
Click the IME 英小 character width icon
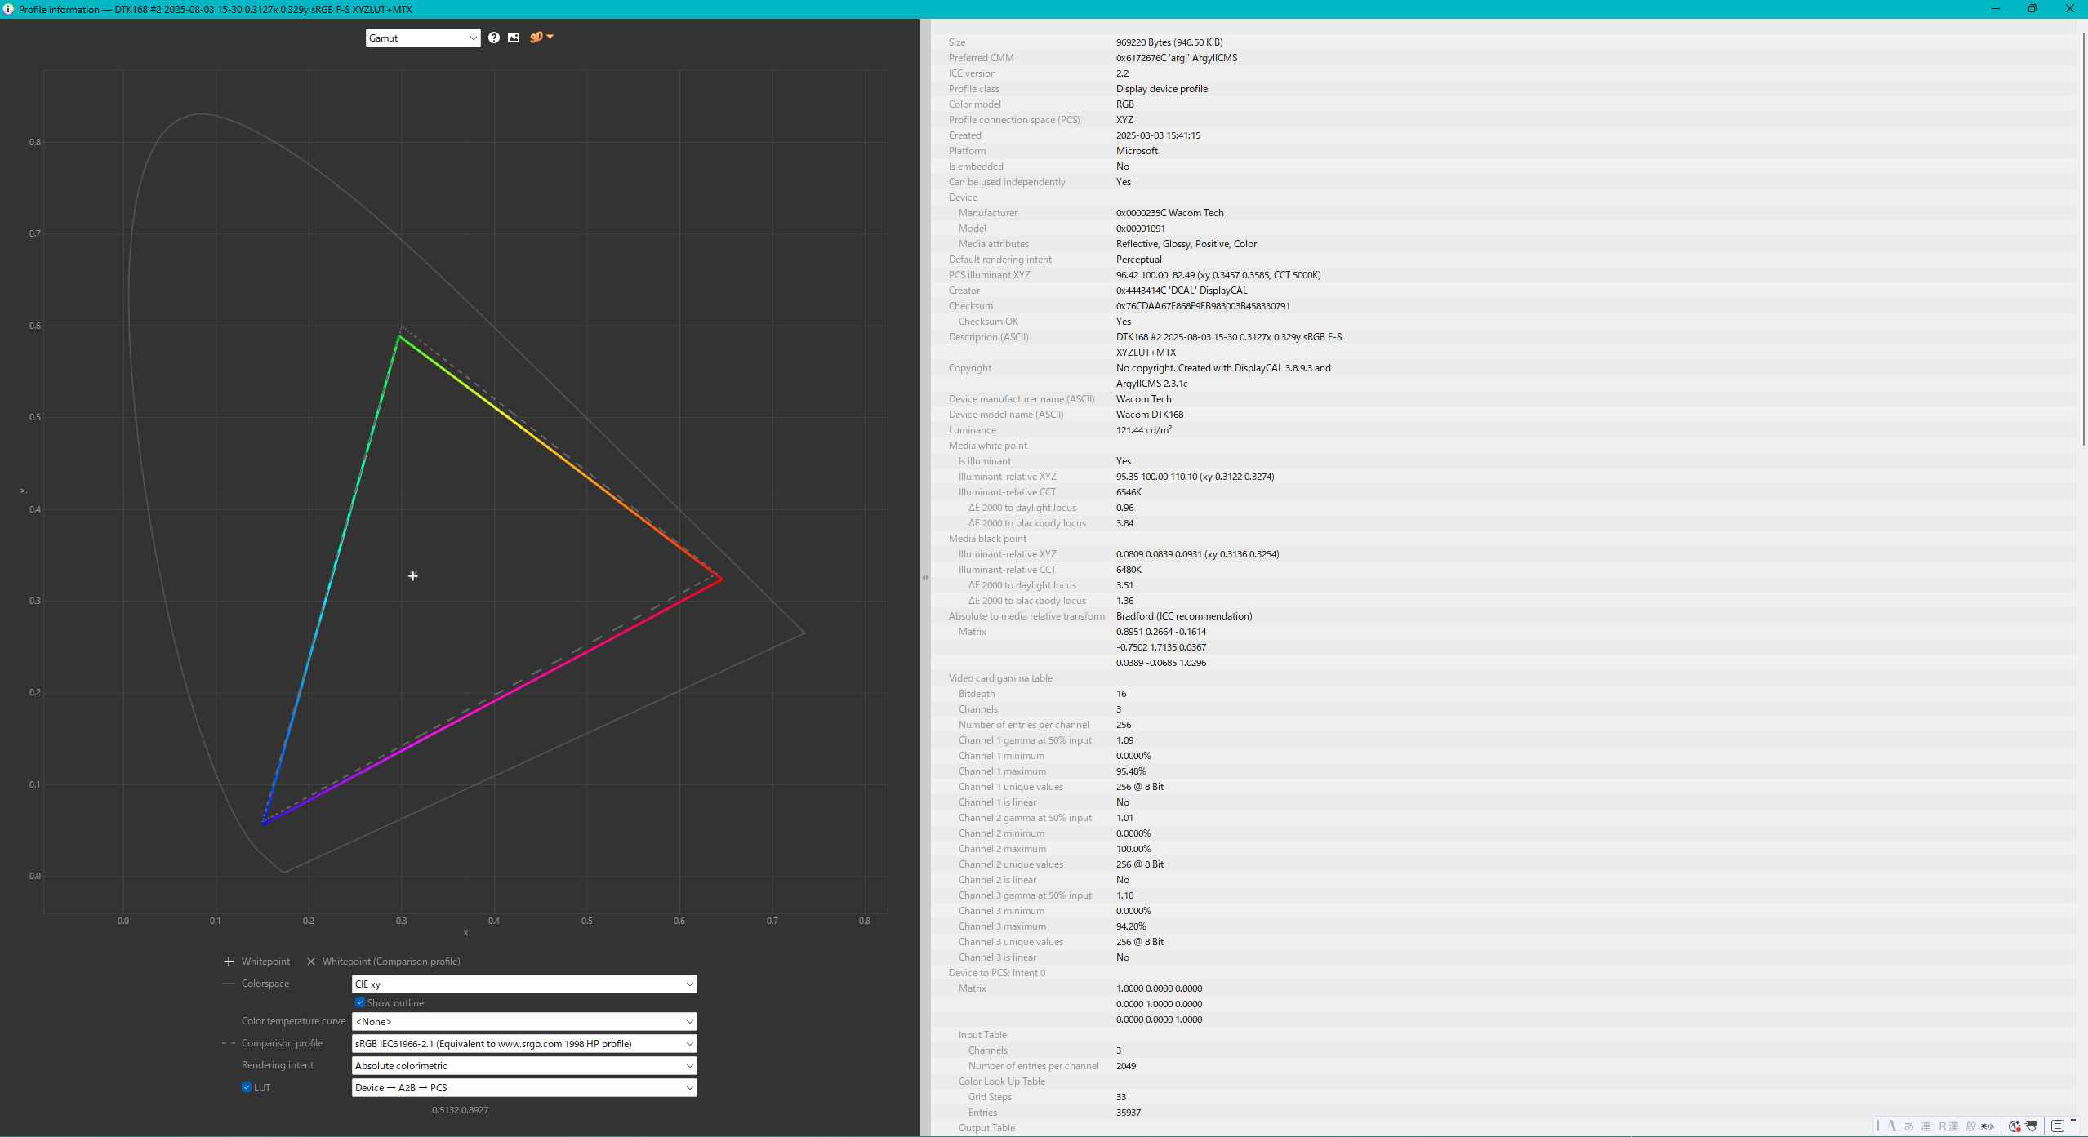tap(1988, 1126)
